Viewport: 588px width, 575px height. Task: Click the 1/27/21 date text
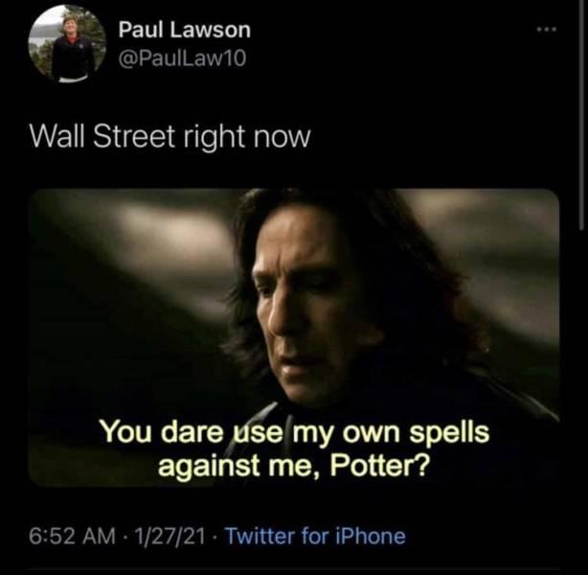170,536
